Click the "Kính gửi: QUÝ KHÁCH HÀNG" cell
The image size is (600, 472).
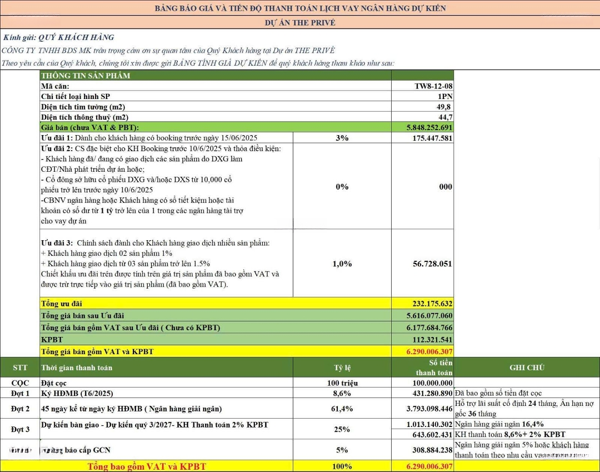(x=58, y=37)
